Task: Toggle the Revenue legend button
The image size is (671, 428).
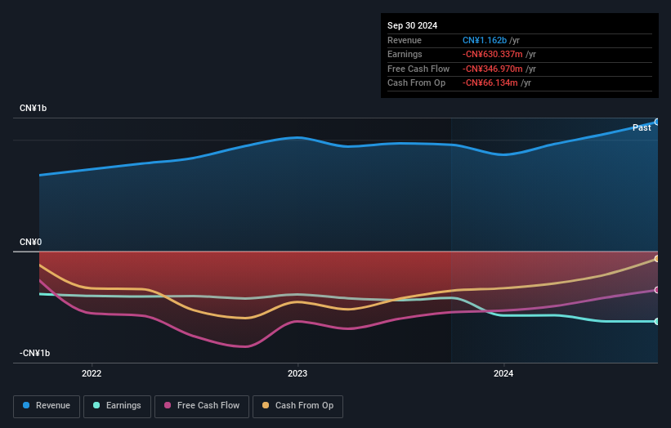Action: coord(47,406)
